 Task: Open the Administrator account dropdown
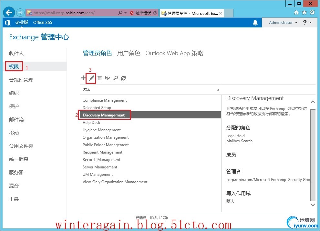(283, 23)
